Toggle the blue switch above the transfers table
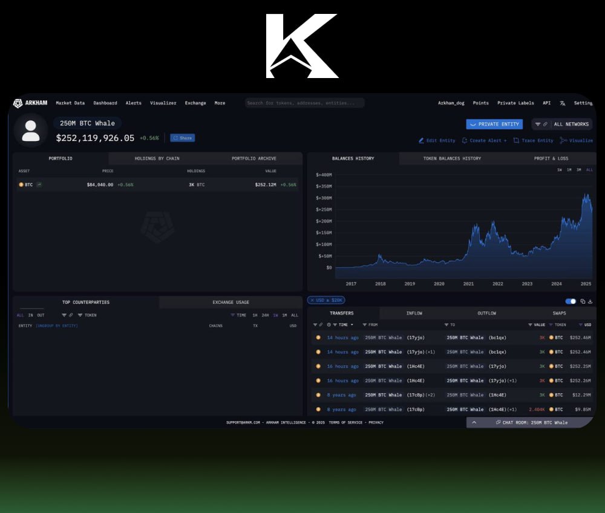The image size is (605, 513). point(571,301)
